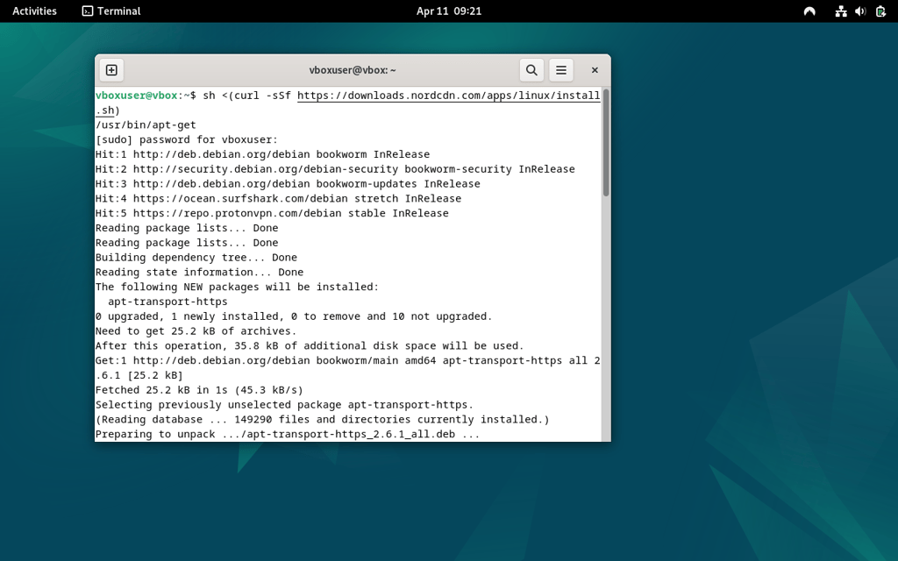This screenshot has width=898, height=561.
Task: Click the Hit:5 repo.protonvpn.com line
Action: click(272, 214)
